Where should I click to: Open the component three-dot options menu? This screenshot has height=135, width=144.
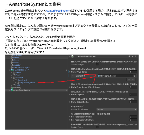136,56
